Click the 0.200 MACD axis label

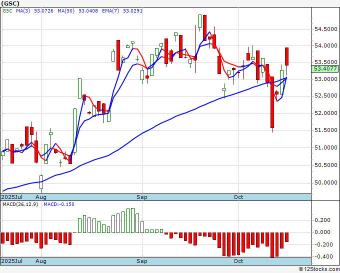(322, 220)
